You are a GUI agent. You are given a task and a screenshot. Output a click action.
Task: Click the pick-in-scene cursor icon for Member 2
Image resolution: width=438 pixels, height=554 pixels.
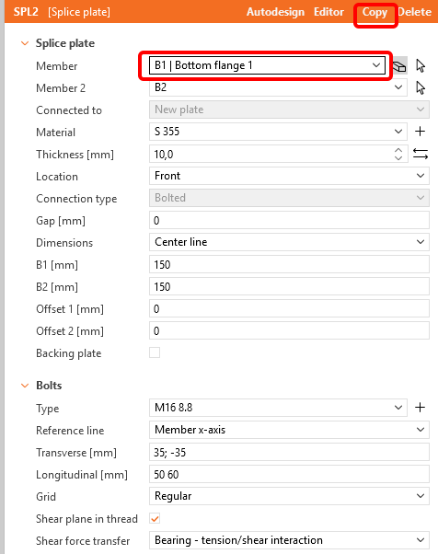tap(421, 87)
